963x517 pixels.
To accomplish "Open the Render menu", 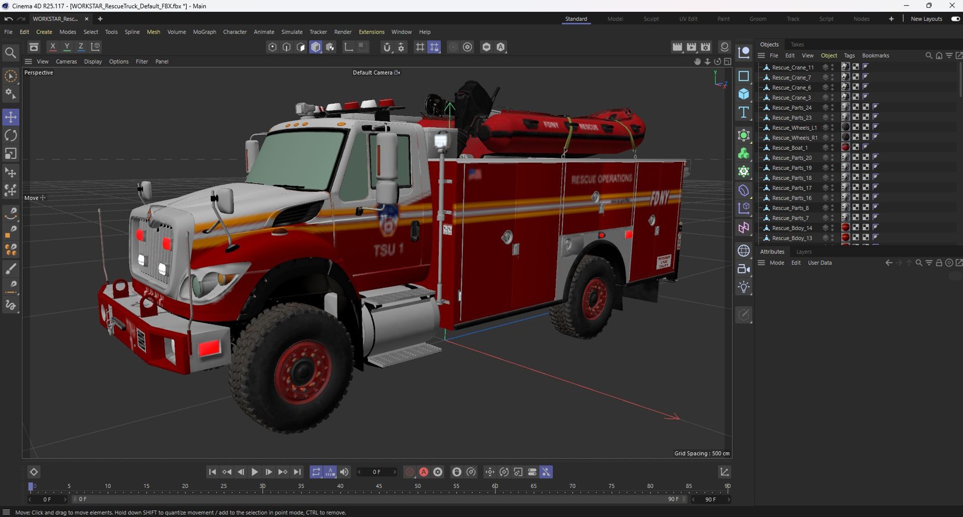I will 343,32.
